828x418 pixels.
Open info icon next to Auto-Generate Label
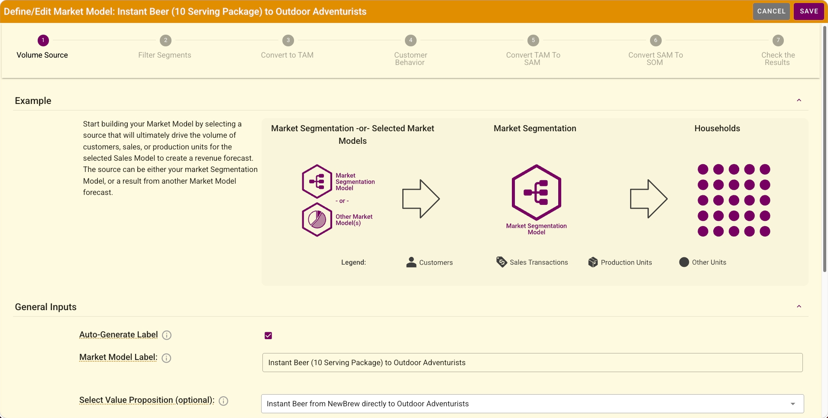(167, 335)
